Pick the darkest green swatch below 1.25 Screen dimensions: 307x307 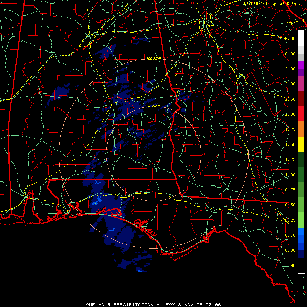(301, 160)
